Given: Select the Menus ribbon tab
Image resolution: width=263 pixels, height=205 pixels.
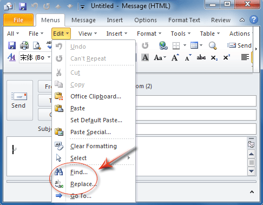Looking at the screenshot, I should click(x=50, y=20).
